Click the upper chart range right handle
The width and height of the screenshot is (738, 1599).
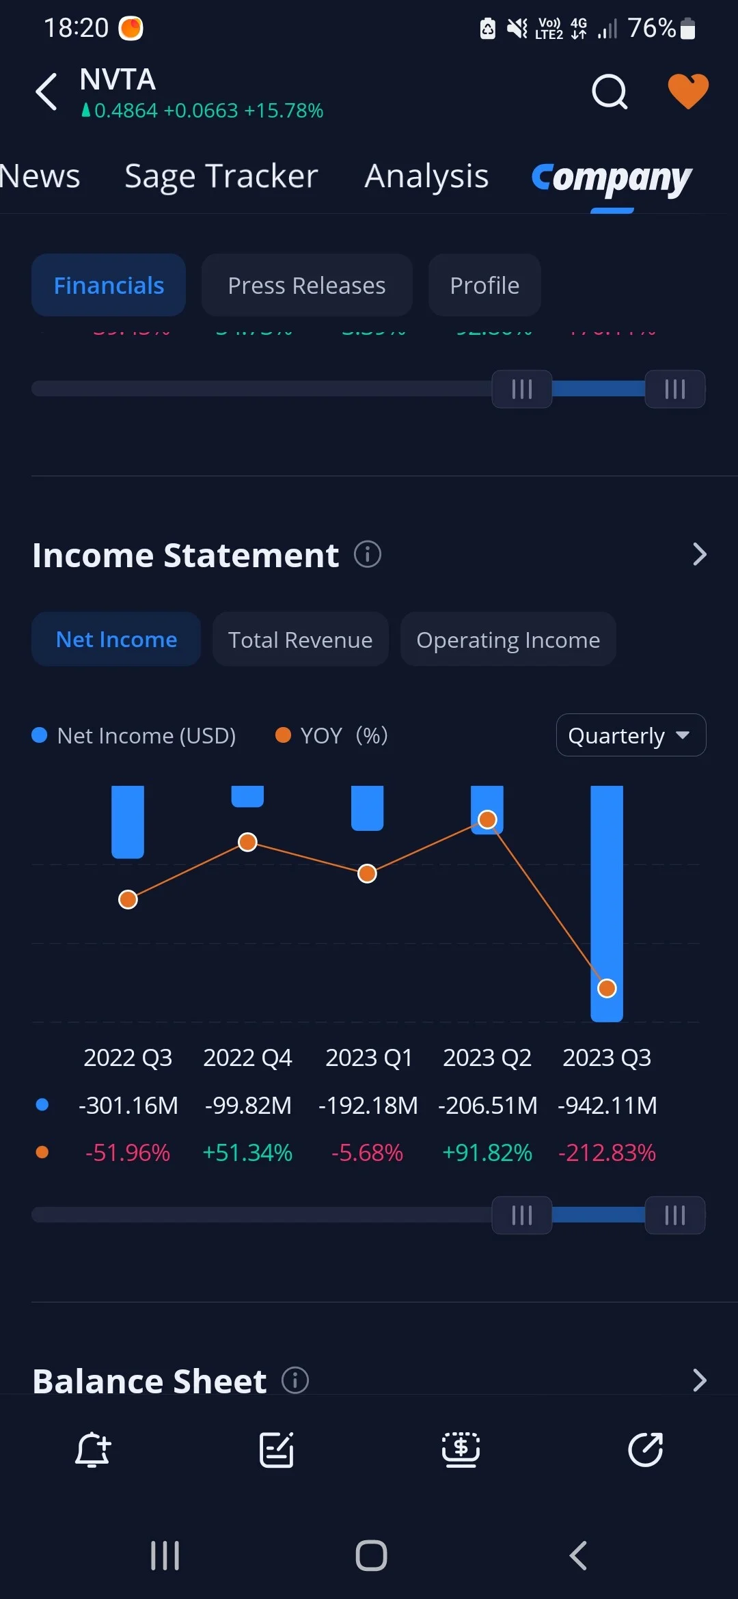[x=675, y=389]
